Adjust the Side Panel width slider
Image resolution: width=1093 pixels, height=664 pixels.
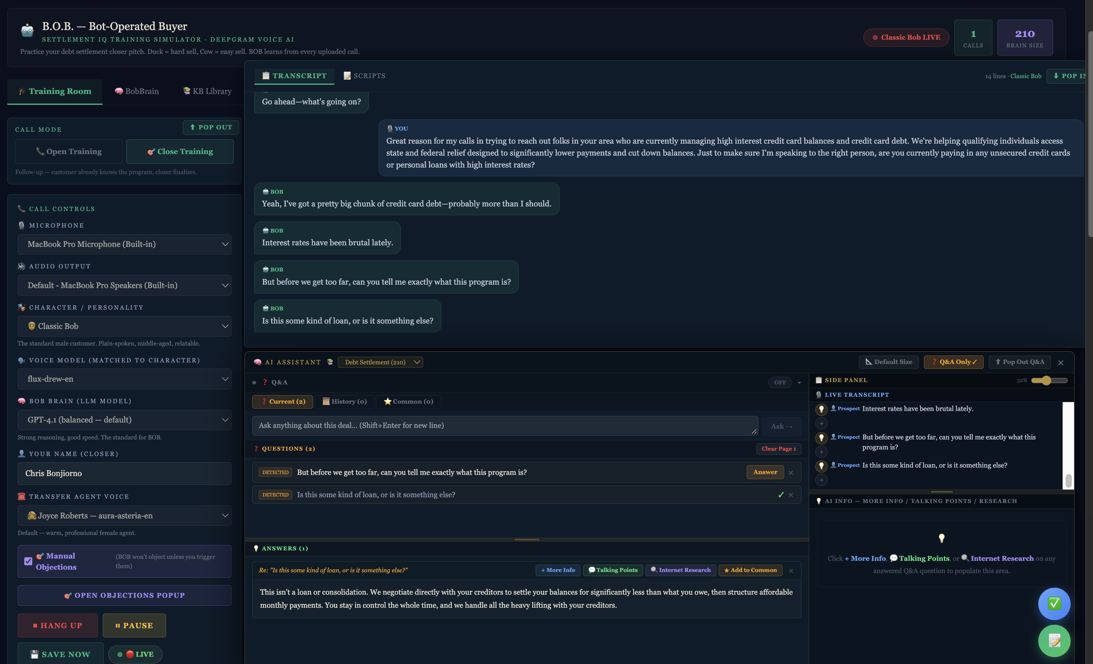(x=1049, y=381)
